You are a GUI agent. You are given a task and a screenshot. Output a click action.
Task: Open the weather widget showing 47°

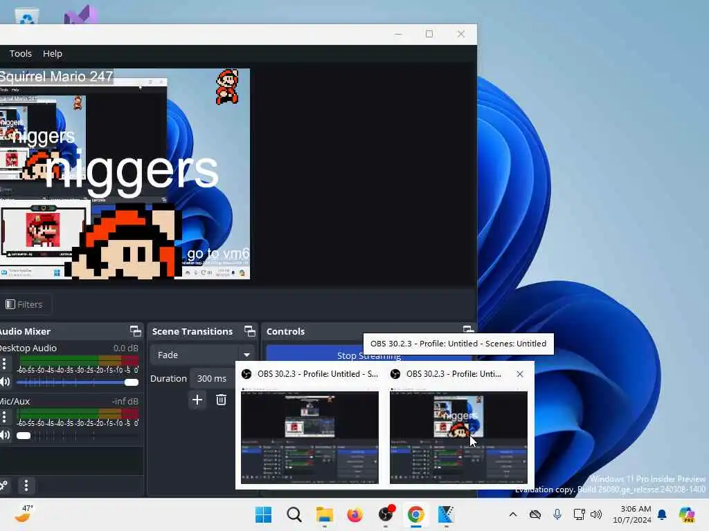point(24,514)
